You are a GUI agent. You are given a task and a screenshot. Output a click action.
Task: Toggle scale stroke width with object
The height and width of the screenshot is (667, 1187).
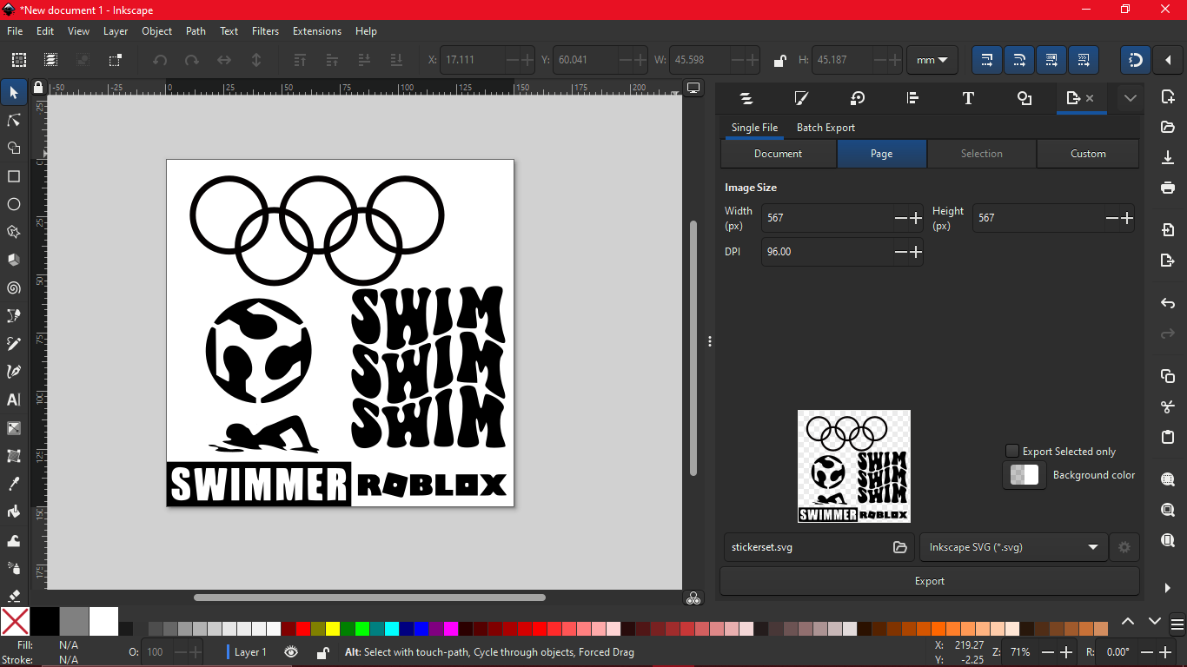coord(986,60)
